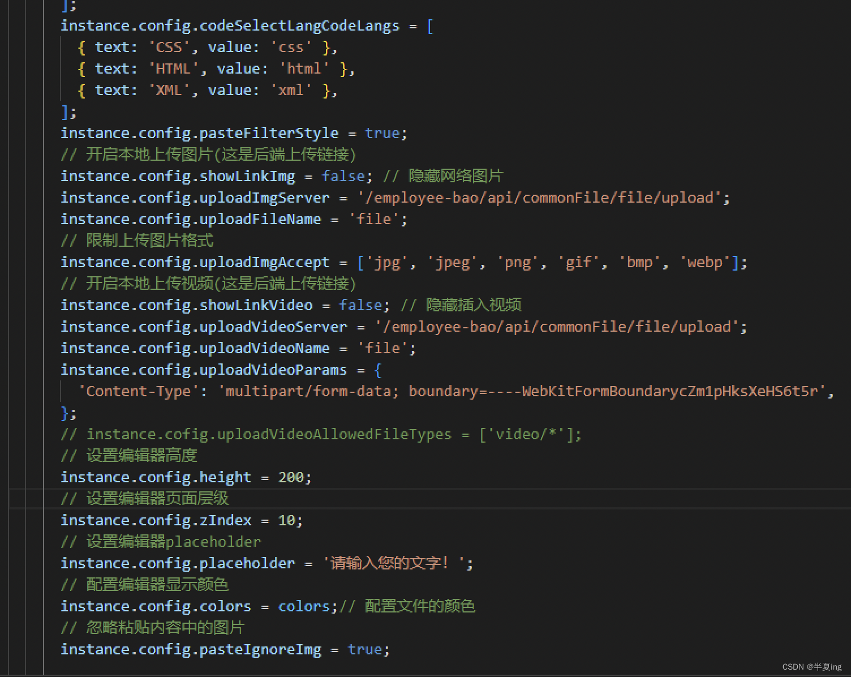Click the uploadImgAccept array line

pyautogui.click(x=404, y=263)
